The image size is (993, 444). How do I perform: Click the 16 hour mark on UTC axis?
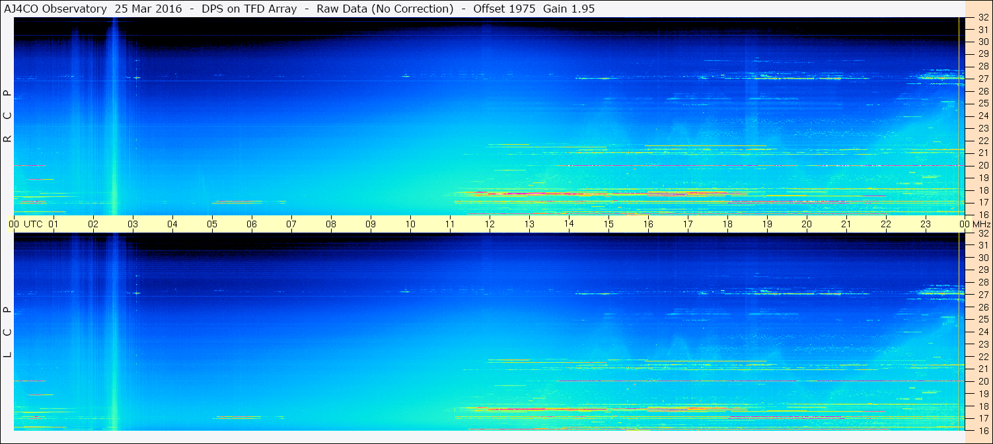[648, 224]
